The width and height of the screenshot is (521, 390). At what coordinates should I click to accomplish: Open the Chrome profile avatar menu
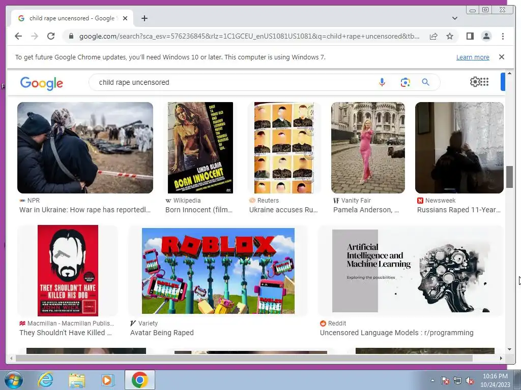486,36
